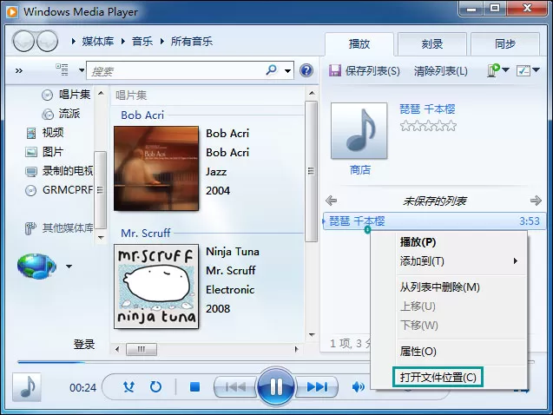Click 清除列表(L) button
Screen dimensions: 553x415
[440, 71]
